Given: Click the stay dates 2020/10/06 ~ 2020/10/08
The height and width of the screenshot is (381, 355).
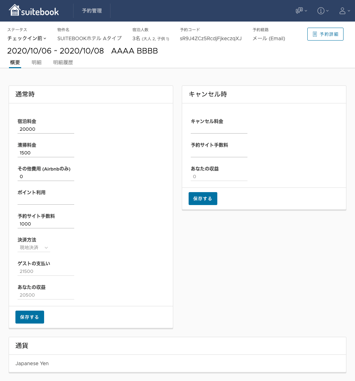Looking at the screenshot, I should point(55,51).
